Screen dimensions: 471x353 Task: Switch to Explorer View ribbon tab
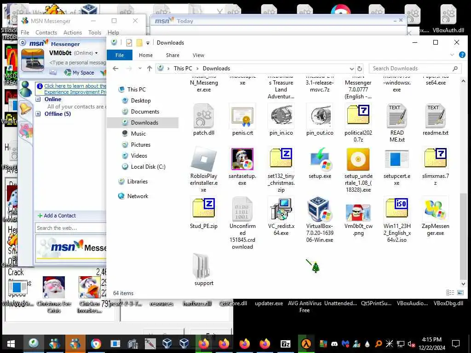click(198, 55)
